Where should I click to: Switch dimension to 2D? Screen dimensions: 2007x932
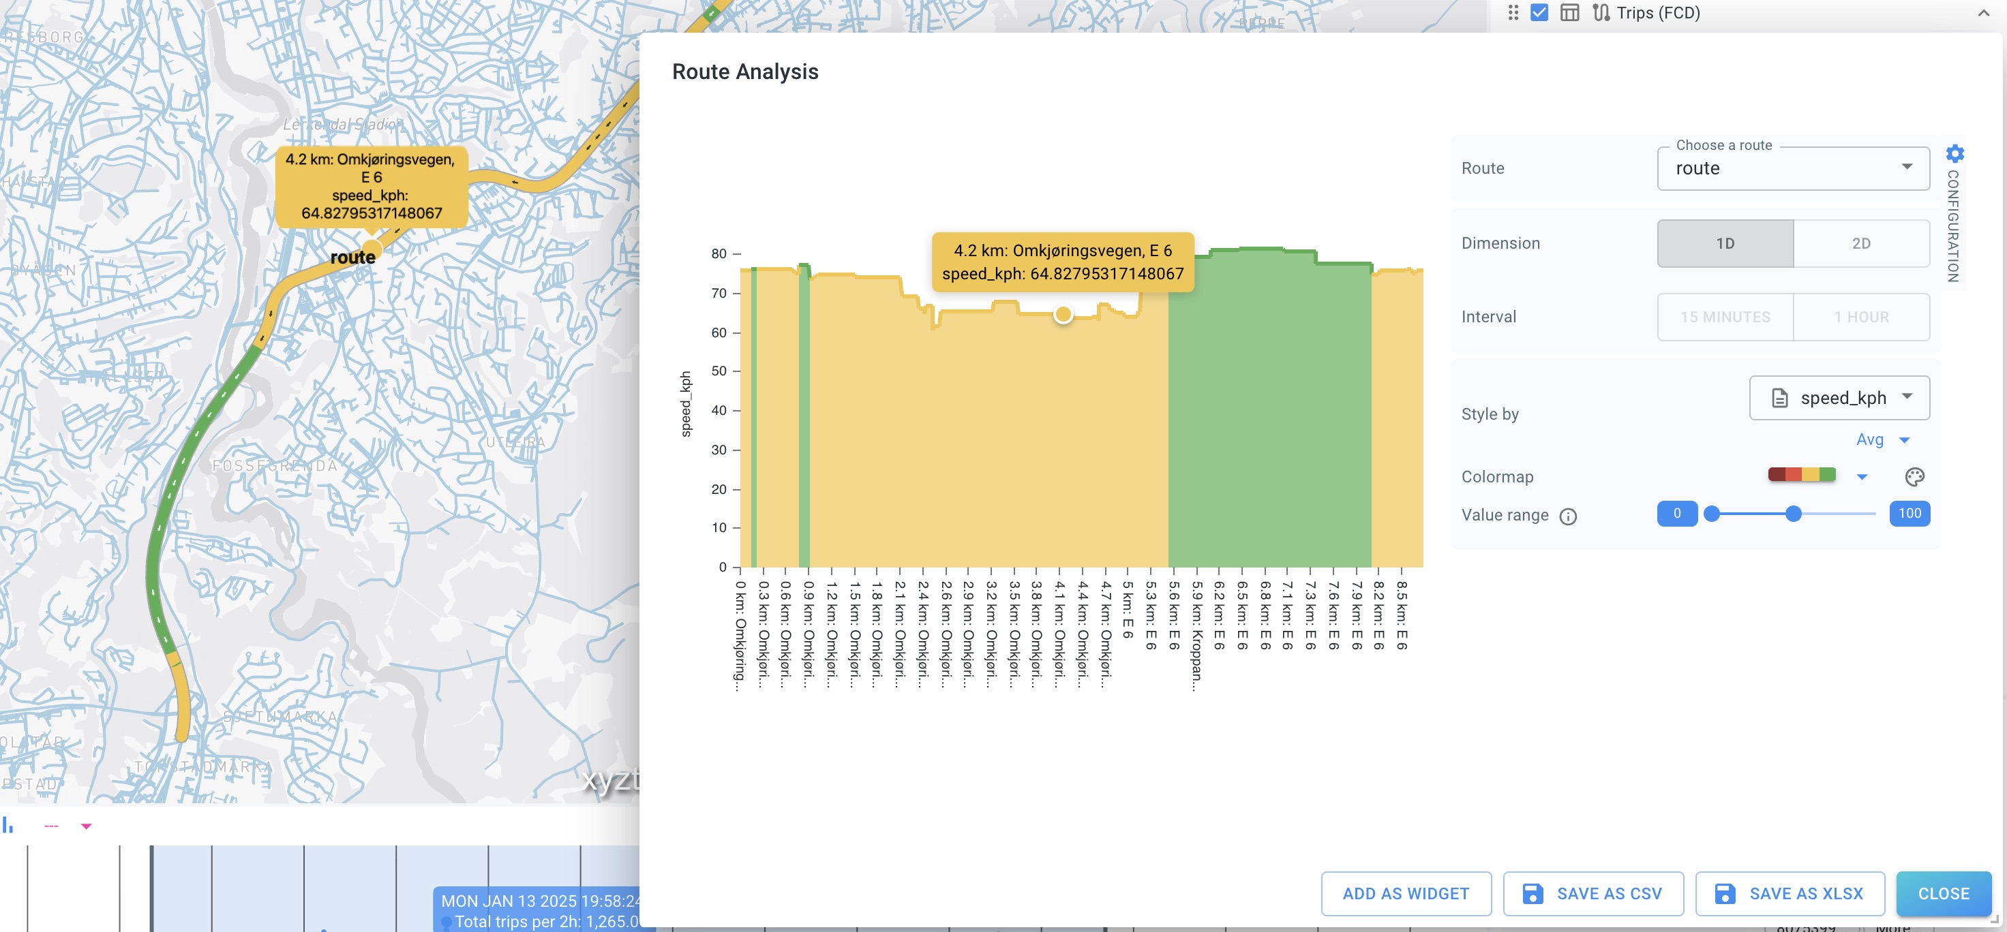click(1860, 243)
